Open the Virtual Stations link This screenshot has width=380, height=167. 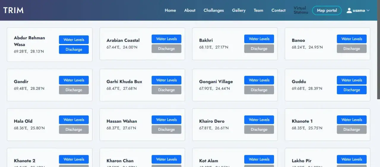(x=301, y=10)
